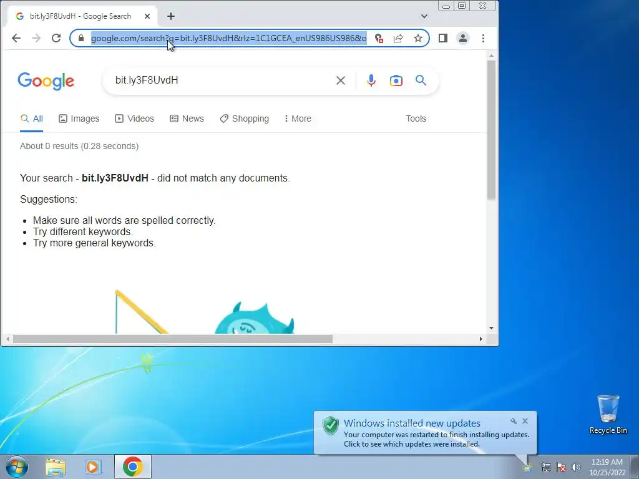Open the Windows Start menu orb
The width and height of the screenshot is (639, 479).
click(x=17, y=467)
